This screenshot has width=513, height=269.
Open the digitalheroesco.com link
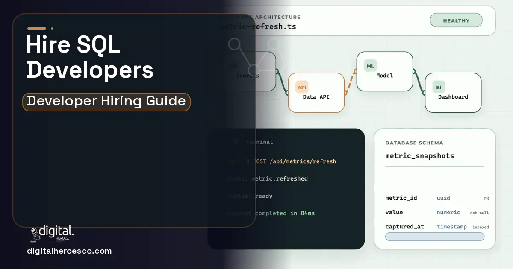click(69, 251)
